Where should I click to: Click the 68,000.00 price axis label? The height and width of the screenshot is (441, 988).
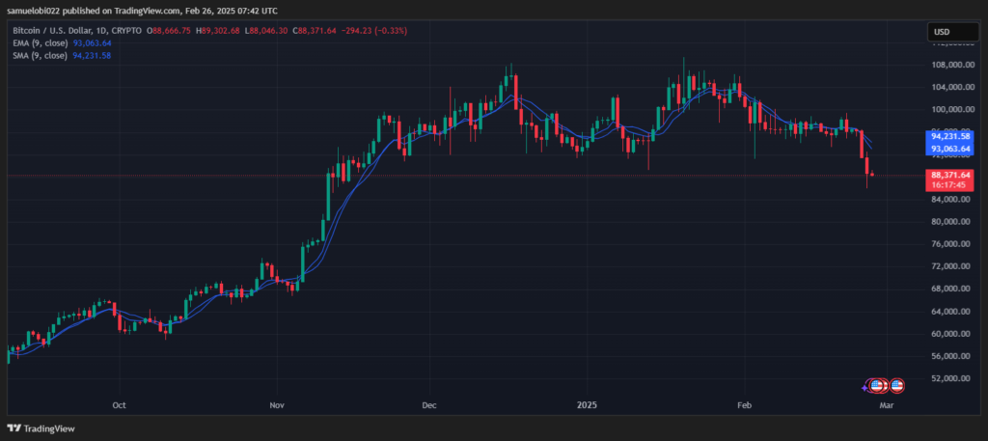pyautogui.click(x=949, y=289)
